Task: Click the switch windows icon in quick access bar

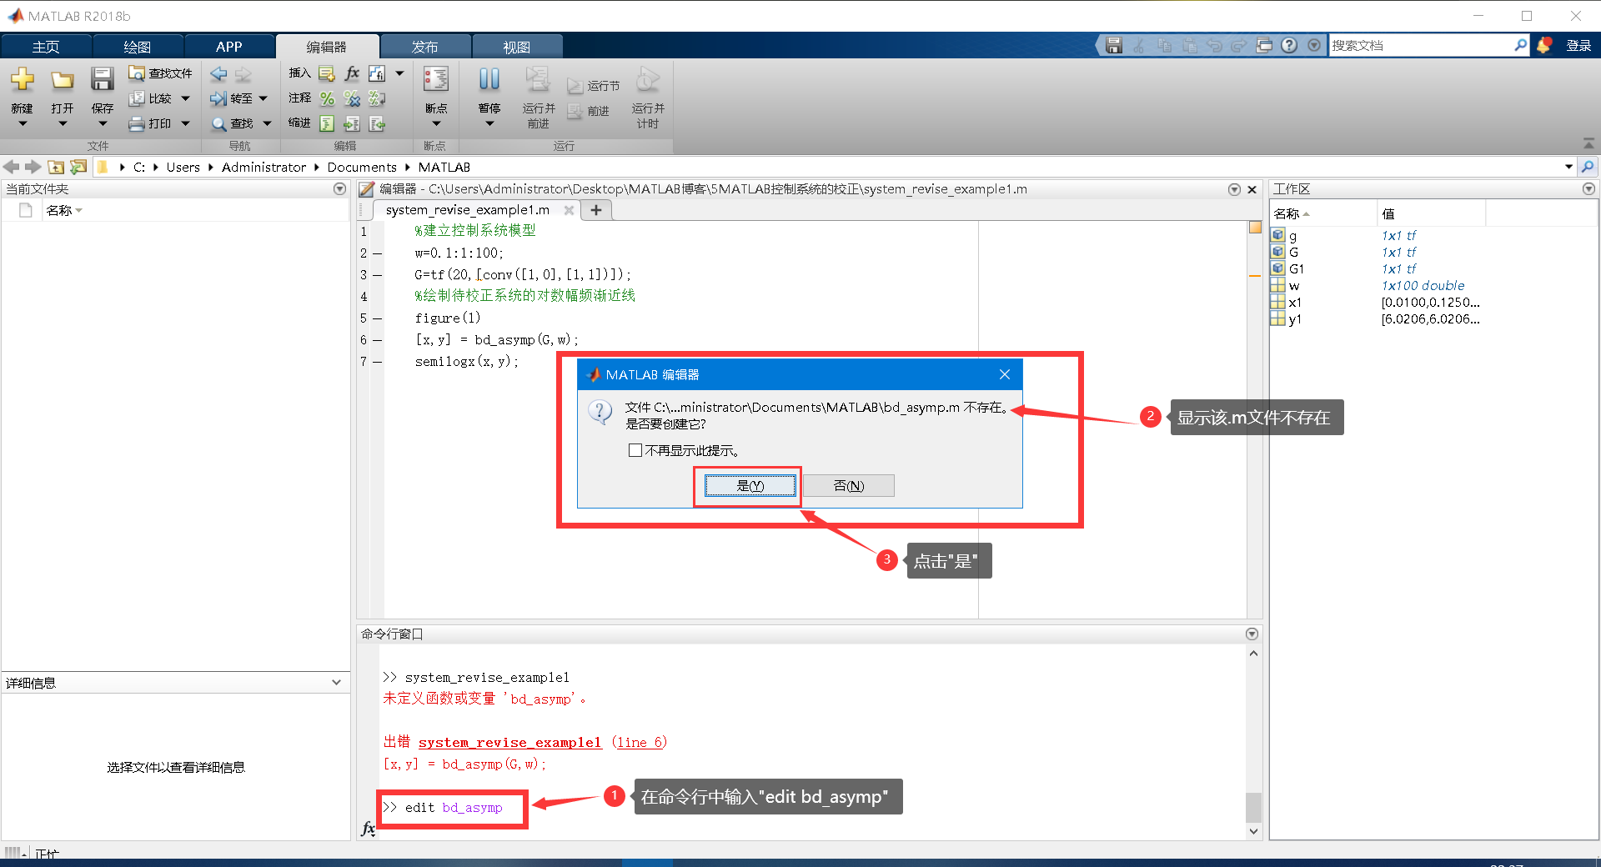Action: pyautogui.click(x=1264, y=46)
